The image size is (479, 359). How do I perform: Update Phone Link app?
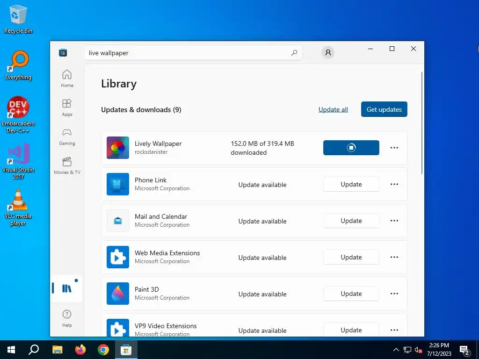point(351,184)
